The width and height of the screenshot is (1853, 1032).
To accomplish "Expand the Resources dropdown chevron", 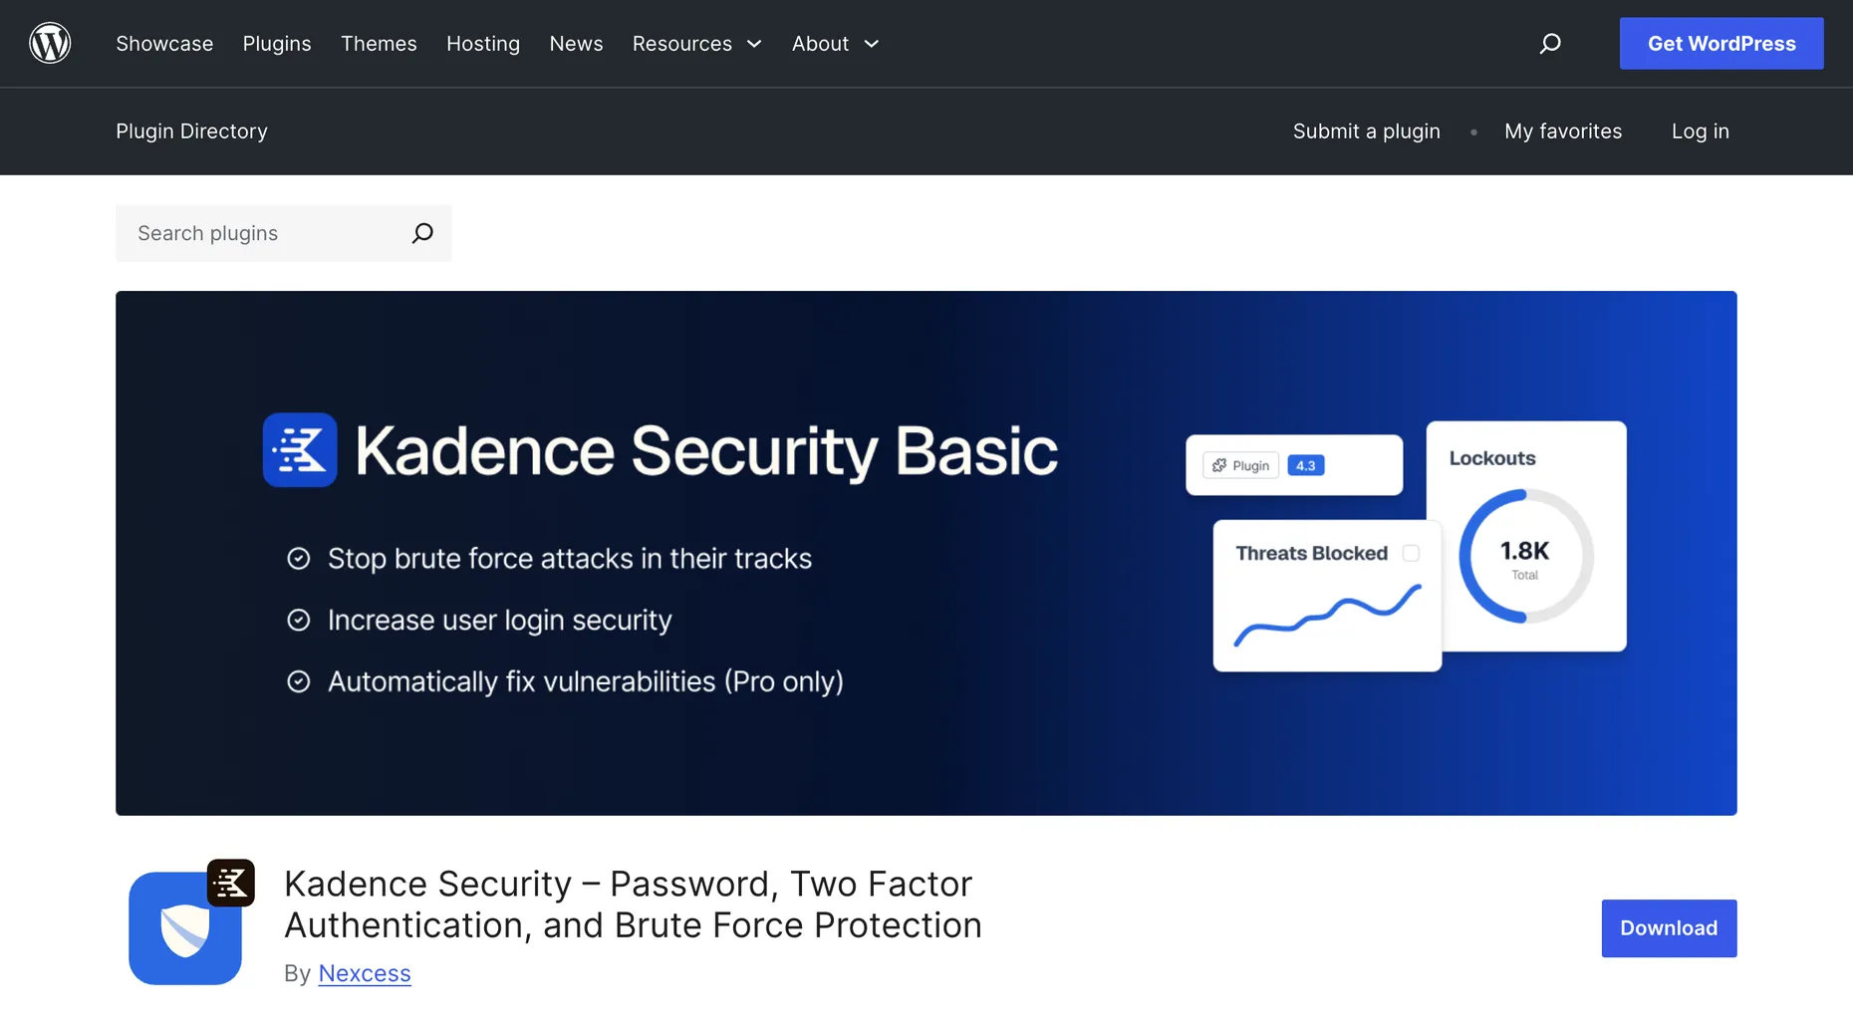I will (x=754, y=44).
